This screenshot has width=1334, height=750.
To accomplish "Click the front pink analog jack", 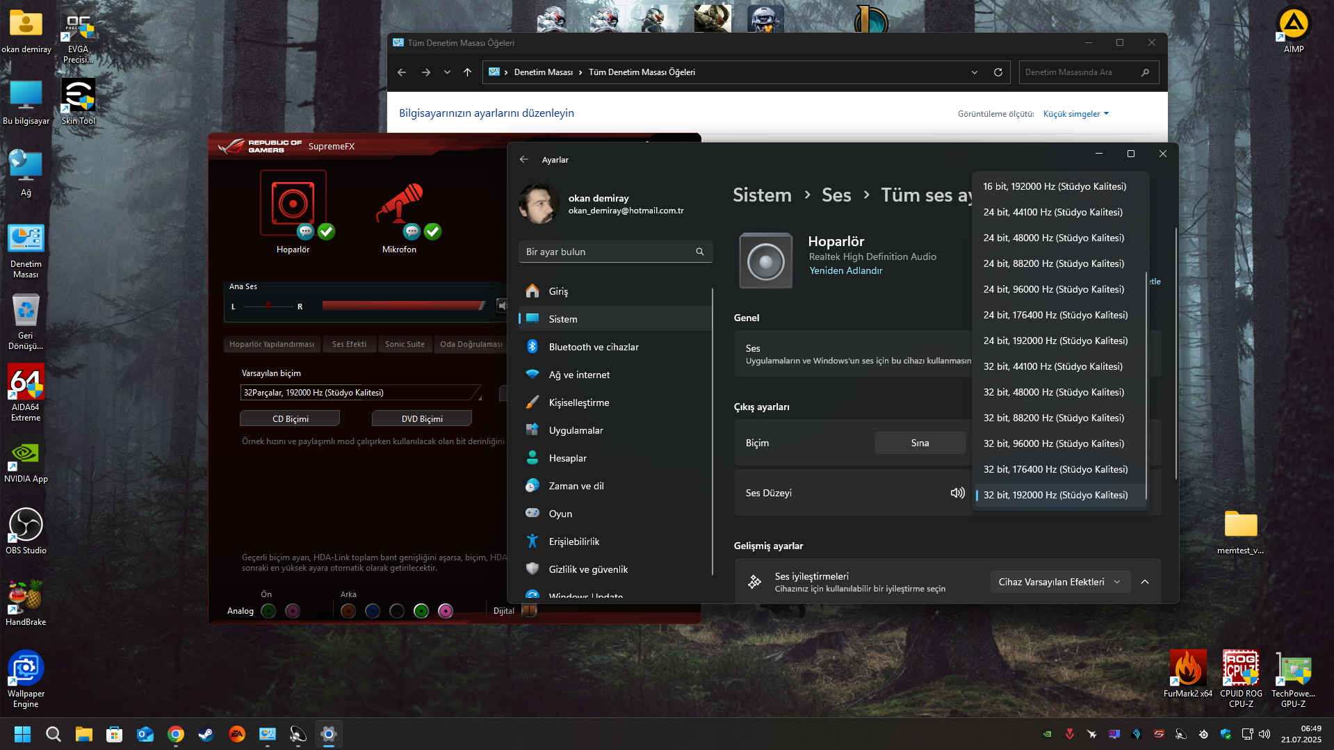I will coord(293,611).
